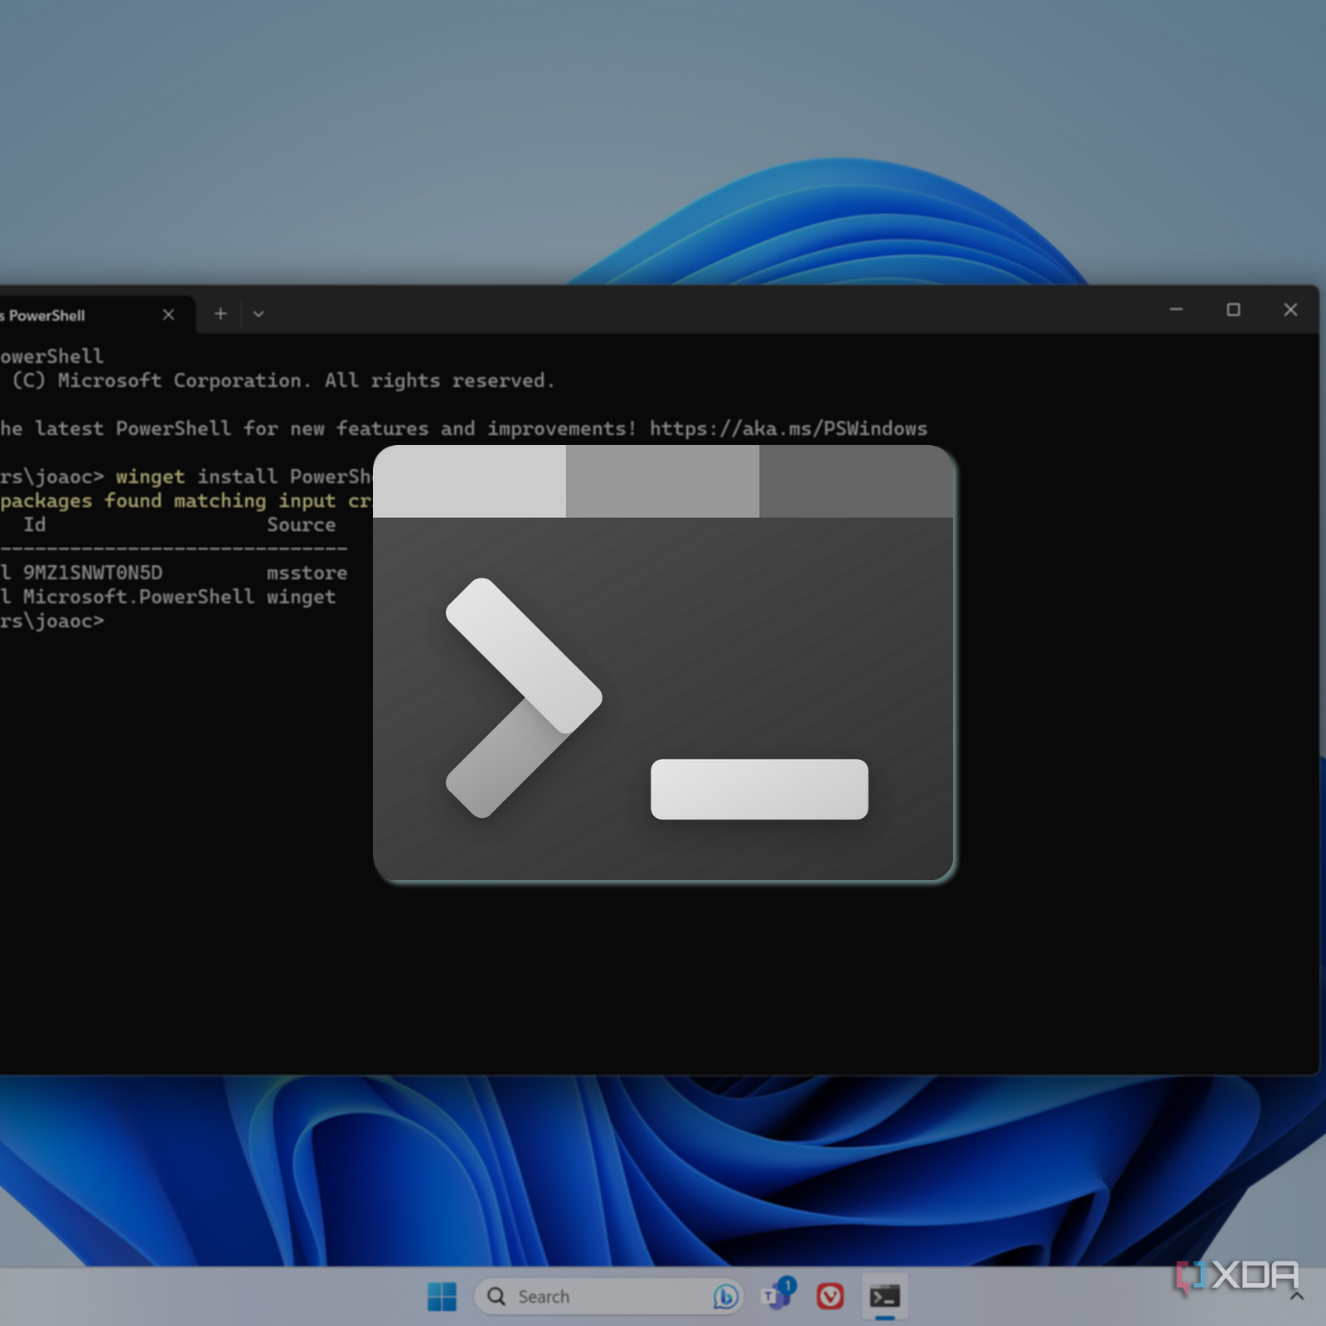The image size is (1326, 1326).
Task: Show hidden system tray icons chevron
Action: pyautogui.click(x=1297, y=1296)
